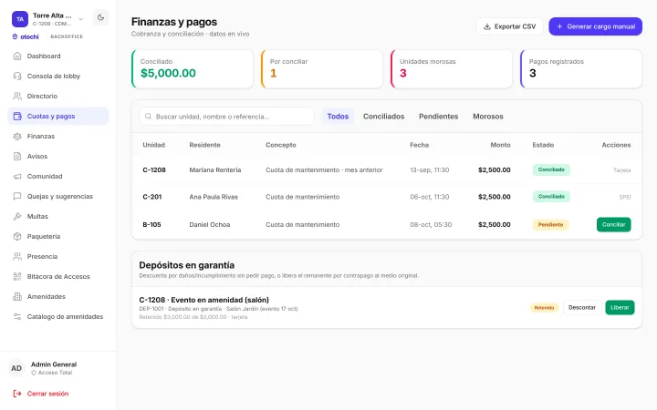Click Descontar on C-1208 deposit
657x410 pixels.
pyautogui.click(x=582, y=308)
